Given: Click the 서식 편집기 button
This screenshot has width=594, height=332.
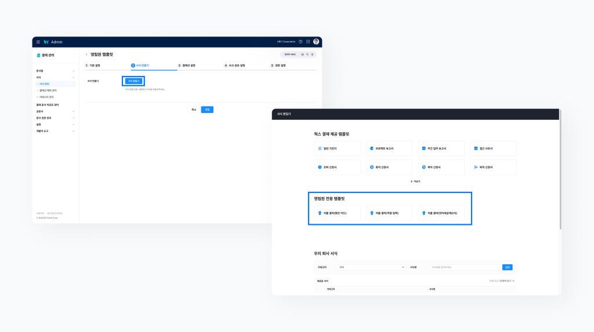Looking at the screenshot, I should coord(133,81).
